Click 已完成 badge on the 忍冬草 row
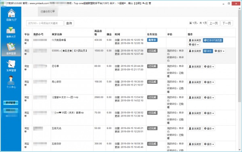Image resolution: width=242 pixels, height=152 pixels. 152,67
